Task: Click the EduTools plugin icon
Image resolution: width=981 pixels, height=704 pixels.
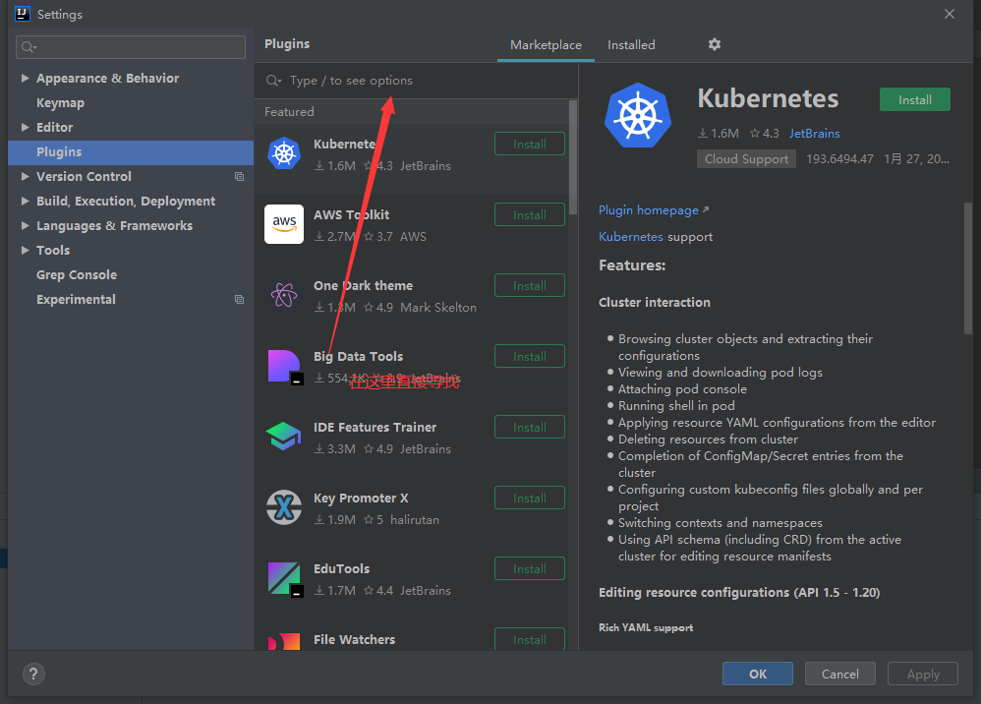Action: pyautogui.click(x=284, y=578)
